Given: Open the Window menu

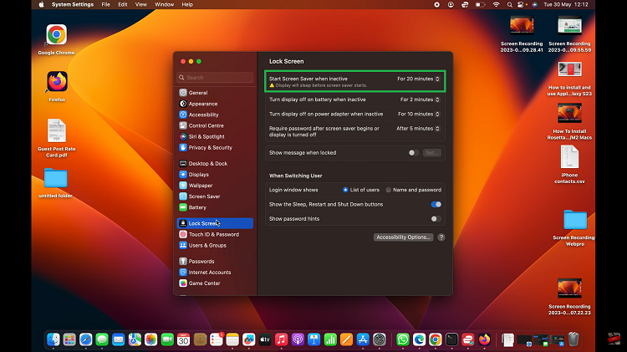Looking at the screenshot, I should (165, 5).
